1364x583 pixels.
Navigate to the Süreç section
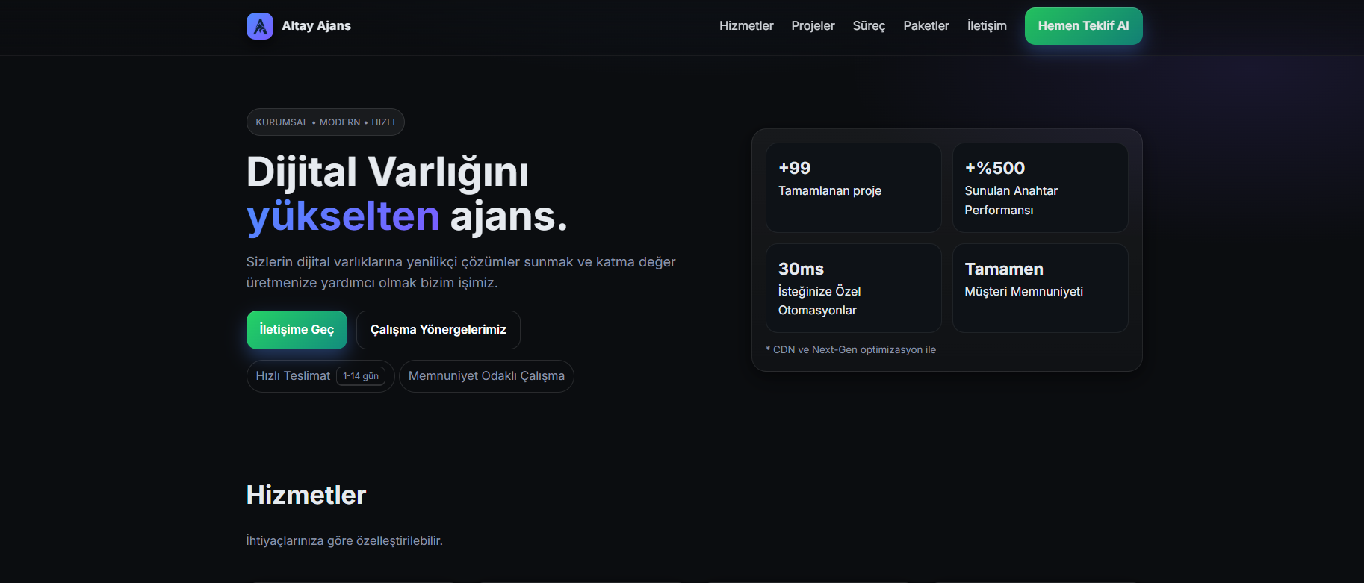pos(869,26)
